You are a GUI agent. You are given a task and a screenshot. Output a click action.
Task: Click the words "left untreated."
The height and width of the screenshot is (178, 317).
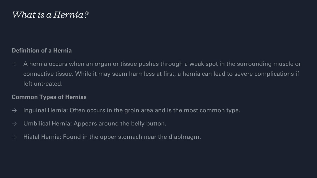coord(43,84)
